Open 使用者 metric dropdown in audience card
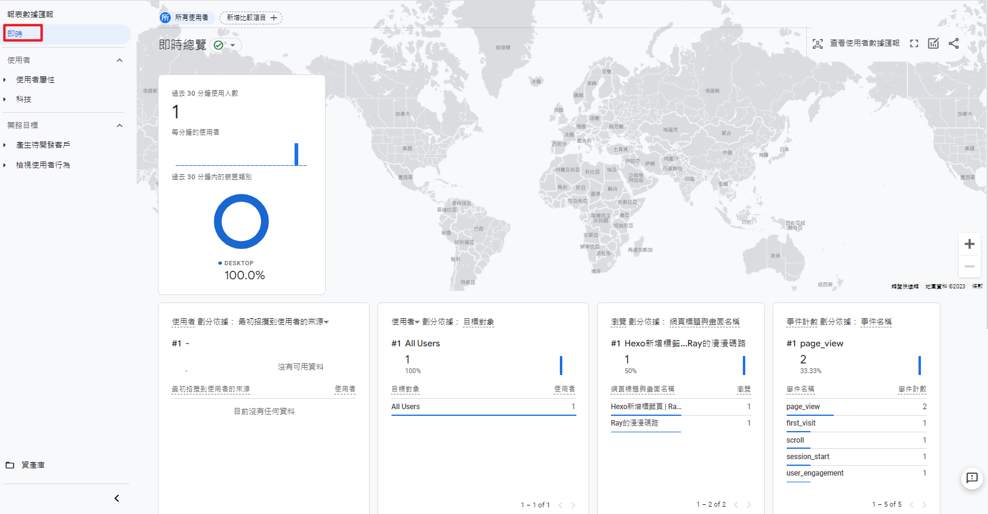Screen dimensions: 988x514 pos(406,322)
